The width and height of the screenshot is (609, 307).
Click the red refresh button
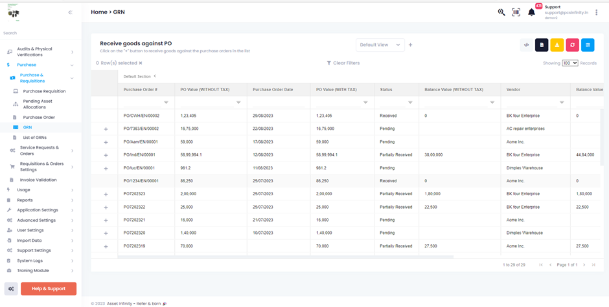pyautogui.click(x=573, y=45)
